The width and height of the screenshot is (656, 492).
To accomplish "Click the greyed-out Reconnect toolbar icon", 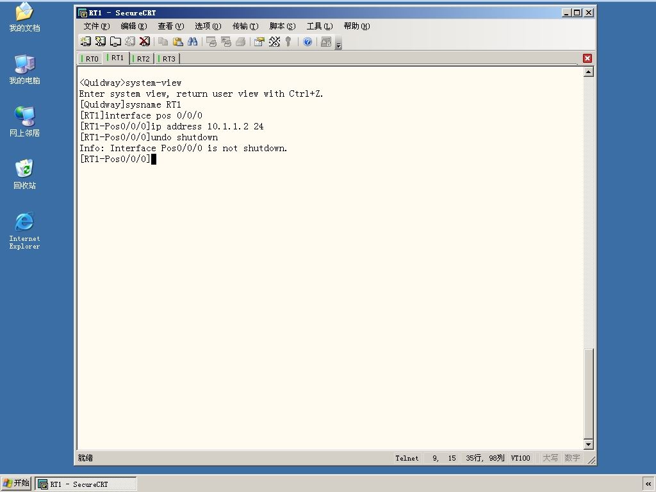I will (130, 42).
